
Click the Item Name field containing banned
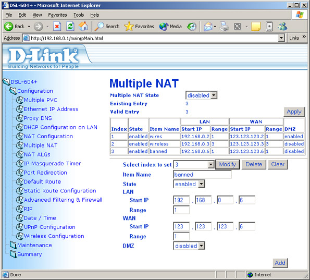pos(202,175)
